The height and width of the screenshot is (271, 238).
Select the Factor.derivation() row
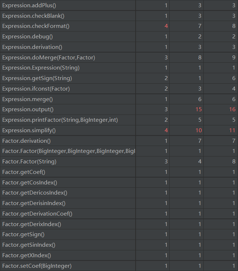pos(26,141)
